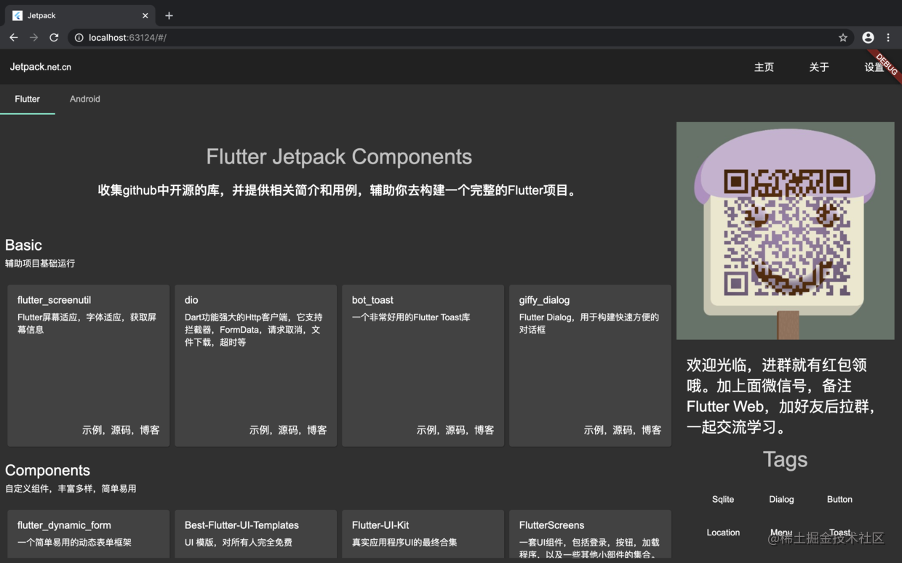Image resolution: width=902 pixels, height=563 pixels.
Task: Open the Flutter-UI-Kit card
Action: coord(423,534)
